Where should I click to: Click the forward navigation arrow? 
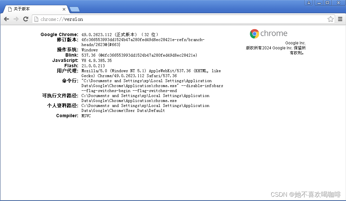(16, 19)
